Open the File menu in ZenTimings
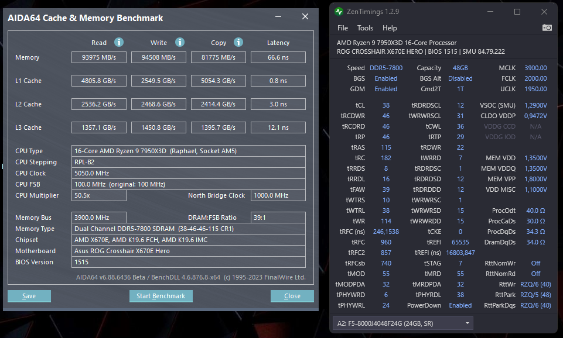Screen dimensions: 563x338 [x=343, y=28]
